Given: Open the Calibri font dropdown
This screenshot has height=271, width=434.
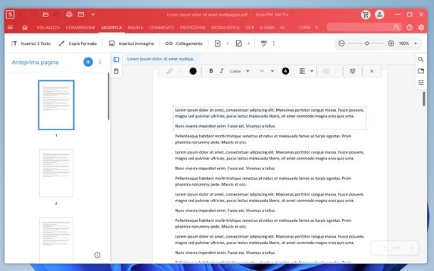Looking at the screenshot, I should point(240,71).
